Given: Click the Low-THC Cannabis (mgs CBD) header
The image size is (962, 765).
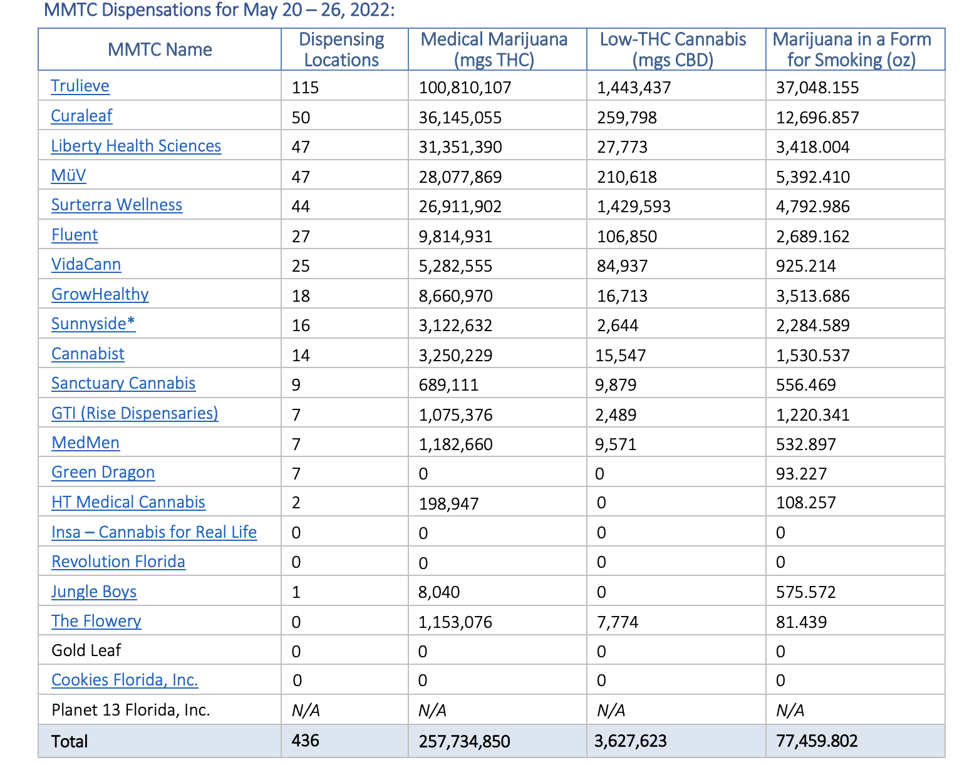Looking at the screenshot, I should click(673, 49).
